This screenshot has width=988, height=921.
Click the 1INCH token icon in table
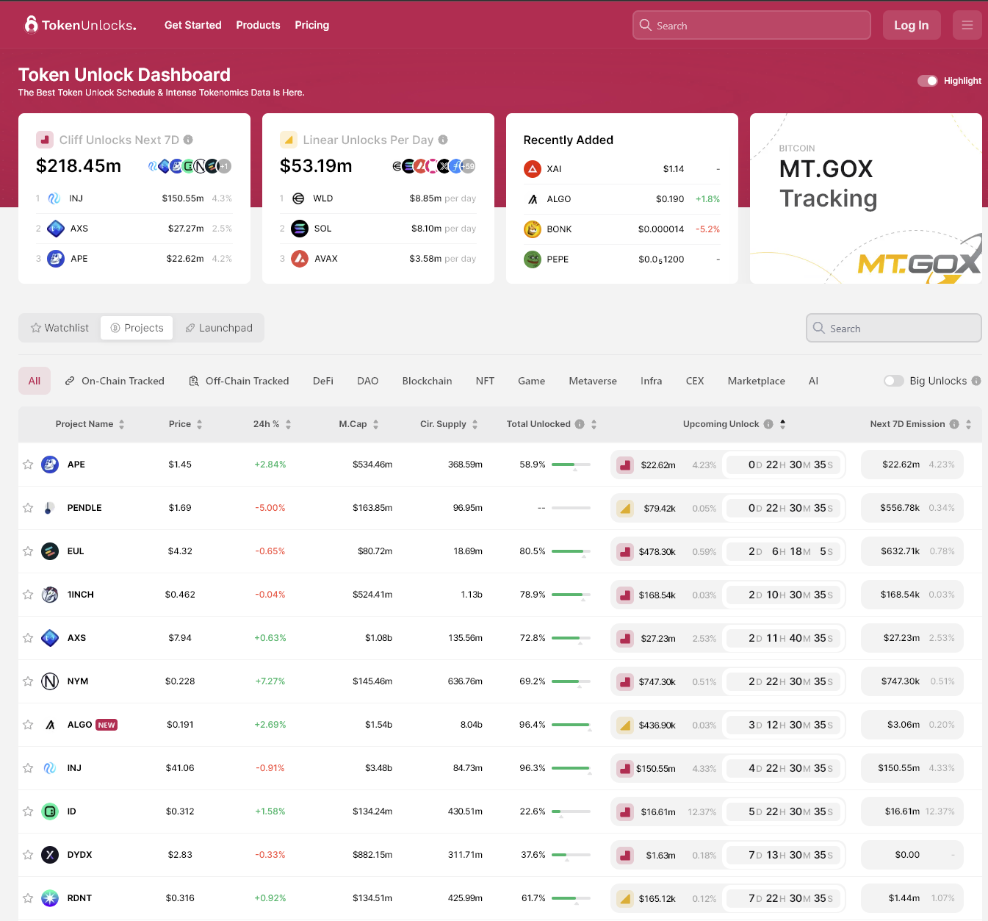[50, 595]
